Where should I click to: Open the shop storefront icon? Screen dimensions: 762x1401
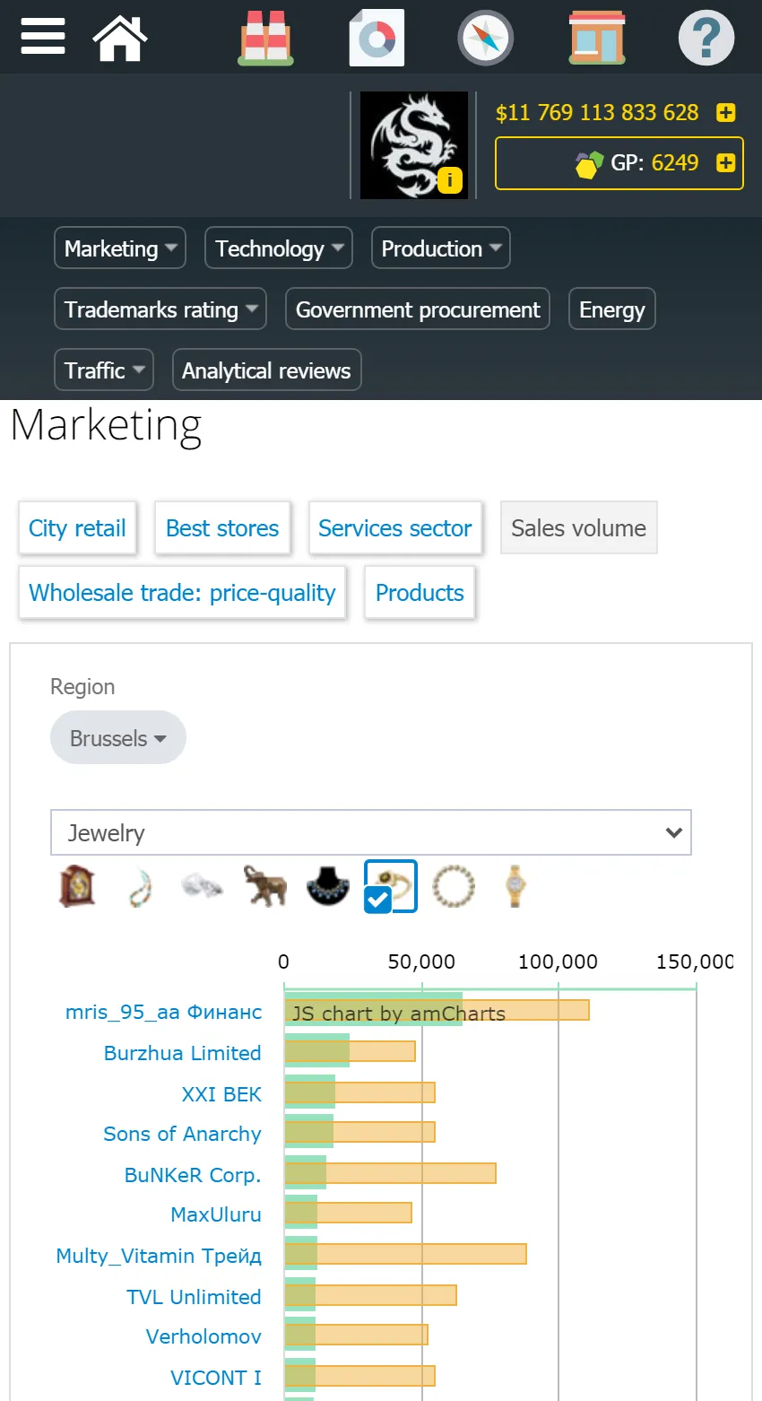pyautogui.click(x=597, y=38)
